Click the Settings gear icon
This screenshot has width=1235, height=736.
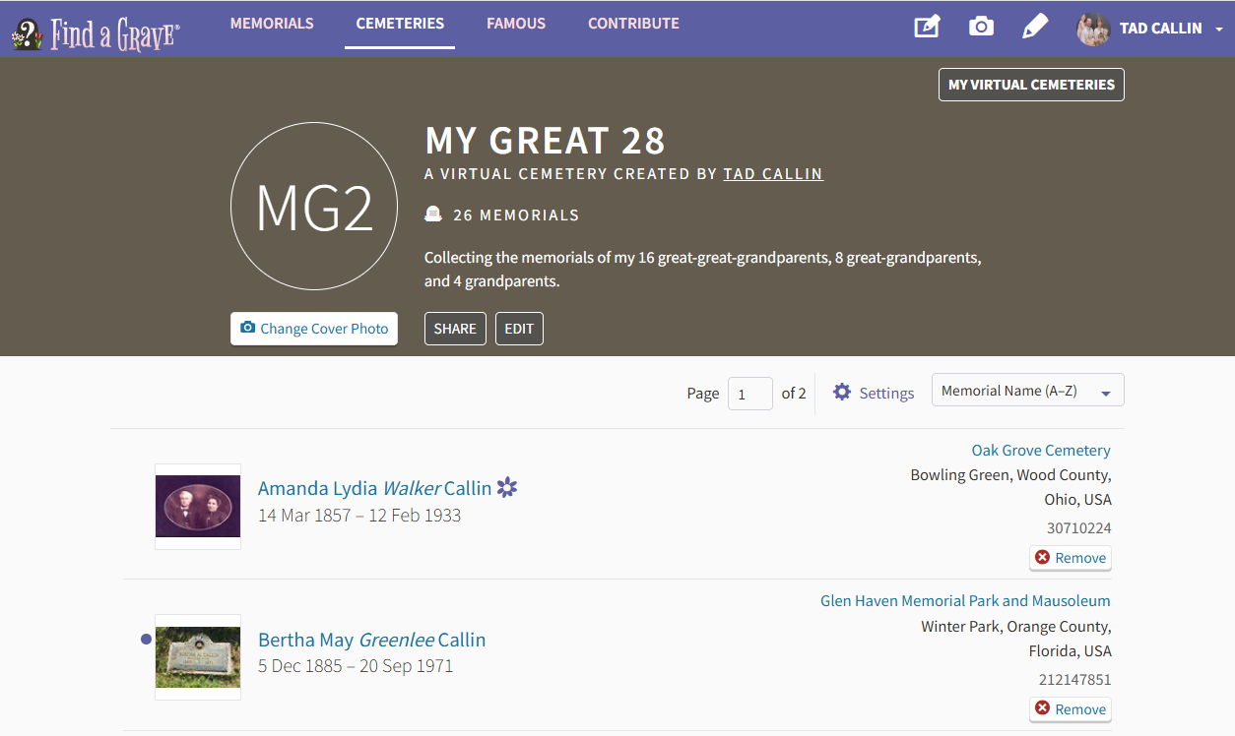coord(841,393)
